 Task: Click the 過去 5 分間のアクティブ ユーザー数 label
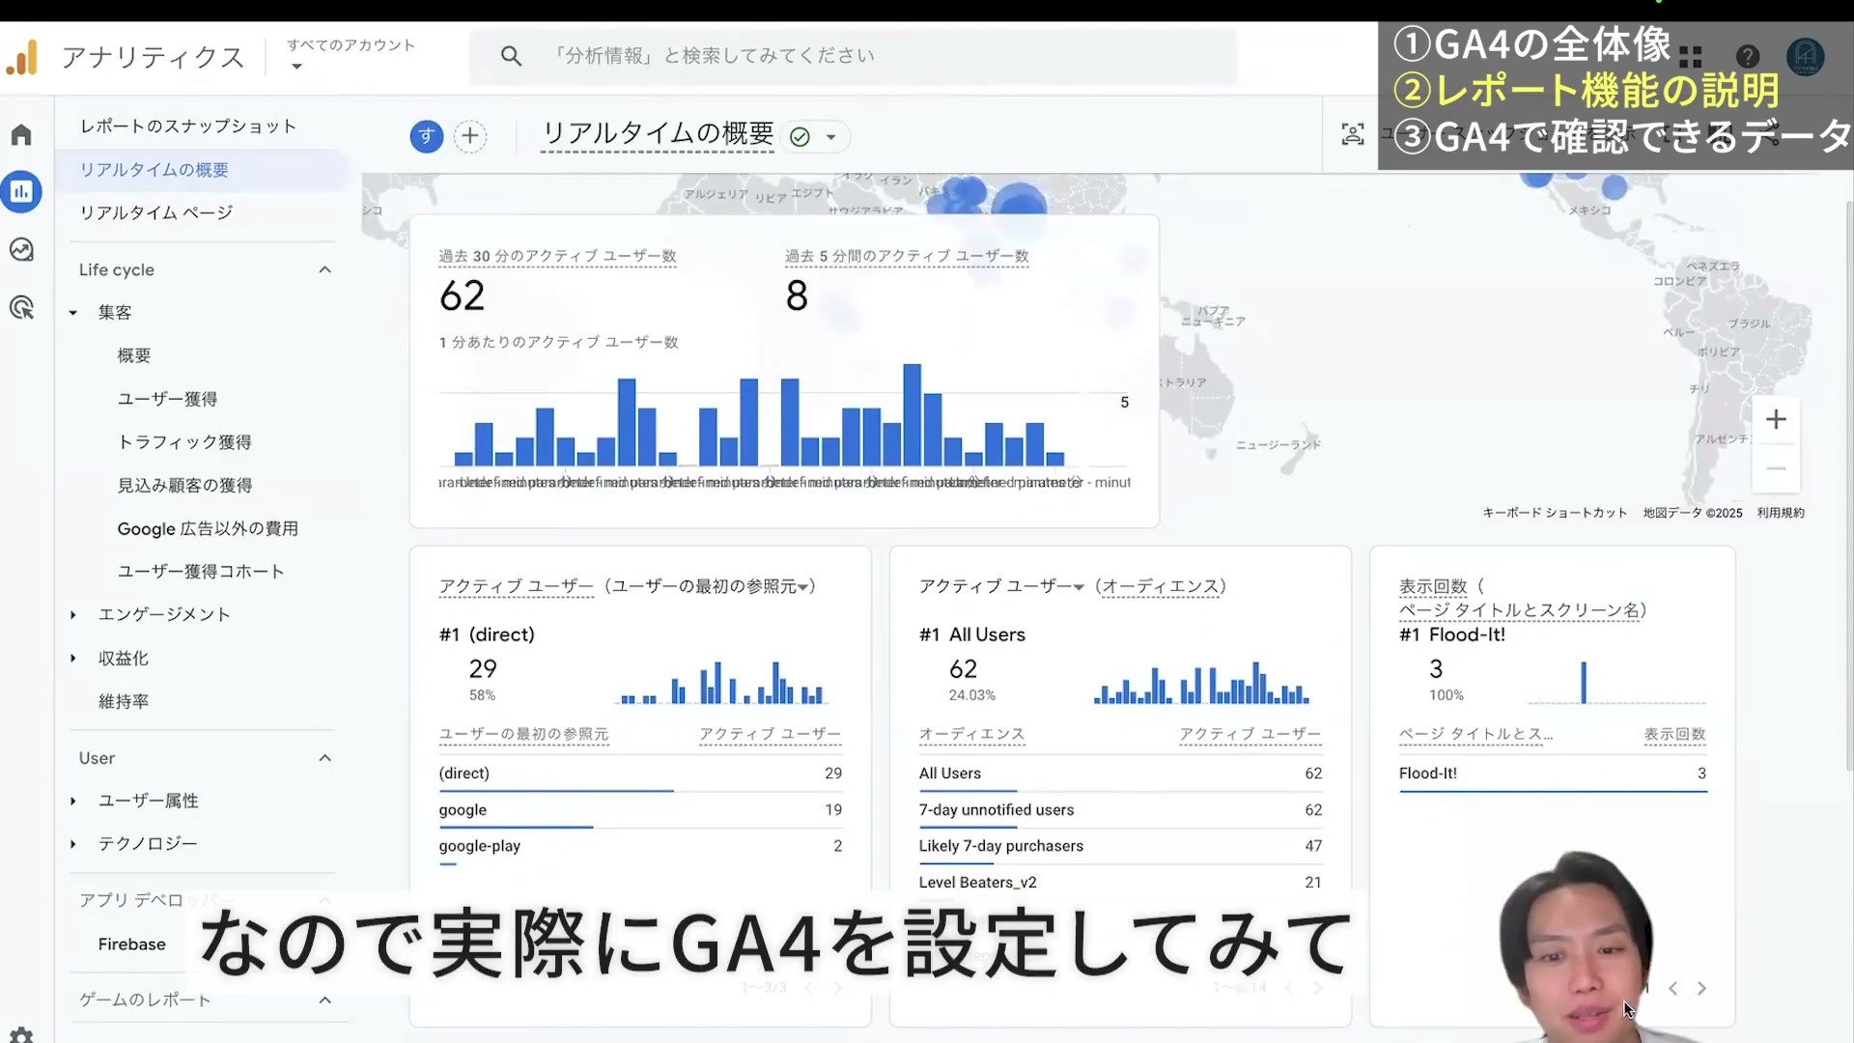[x=907, y=257]
